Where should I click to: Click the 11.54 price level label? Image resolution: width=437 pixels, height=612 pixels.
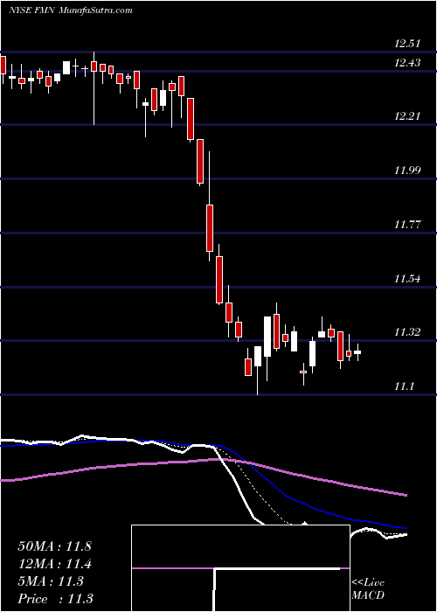407,279
